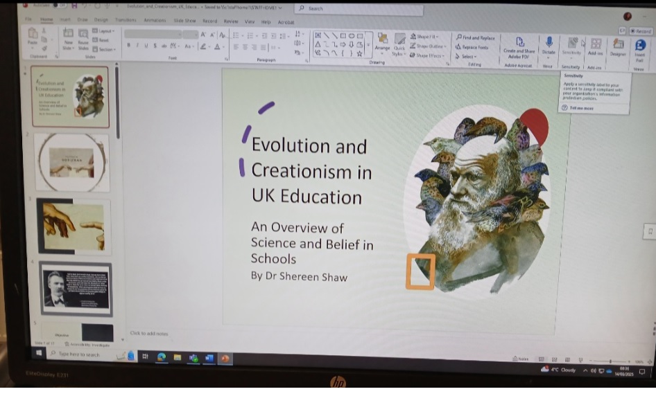The image size is (656, 396).
Task: Toggle bulleted list
Action: click(236, 35)
